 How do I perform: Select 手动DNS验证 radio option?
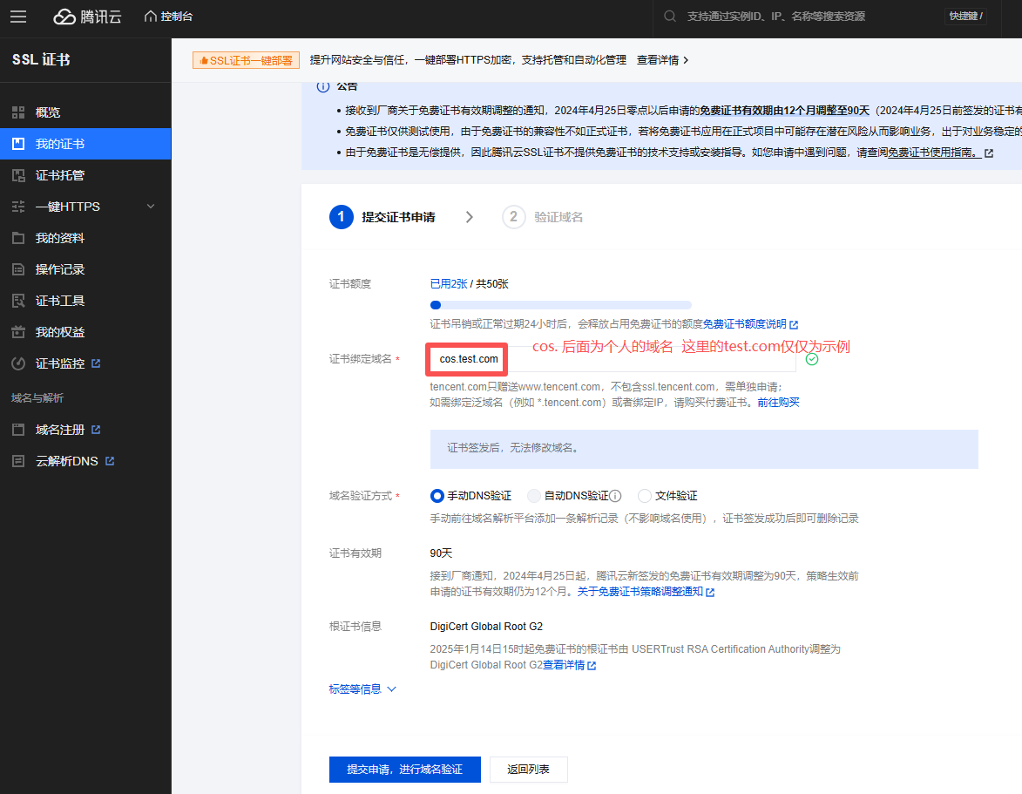click(437, 496)
